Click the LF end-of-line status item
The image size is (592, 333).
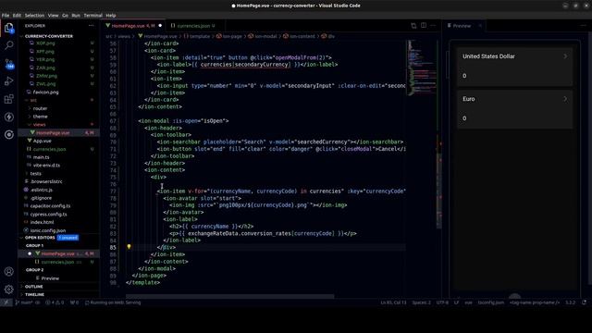(x=456, y=302)
